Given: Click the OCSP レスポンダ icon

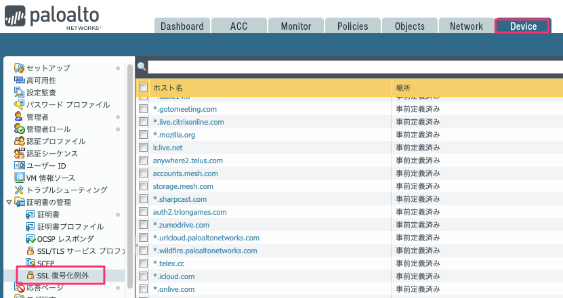Looking at the screenshot, I should 30,239.
